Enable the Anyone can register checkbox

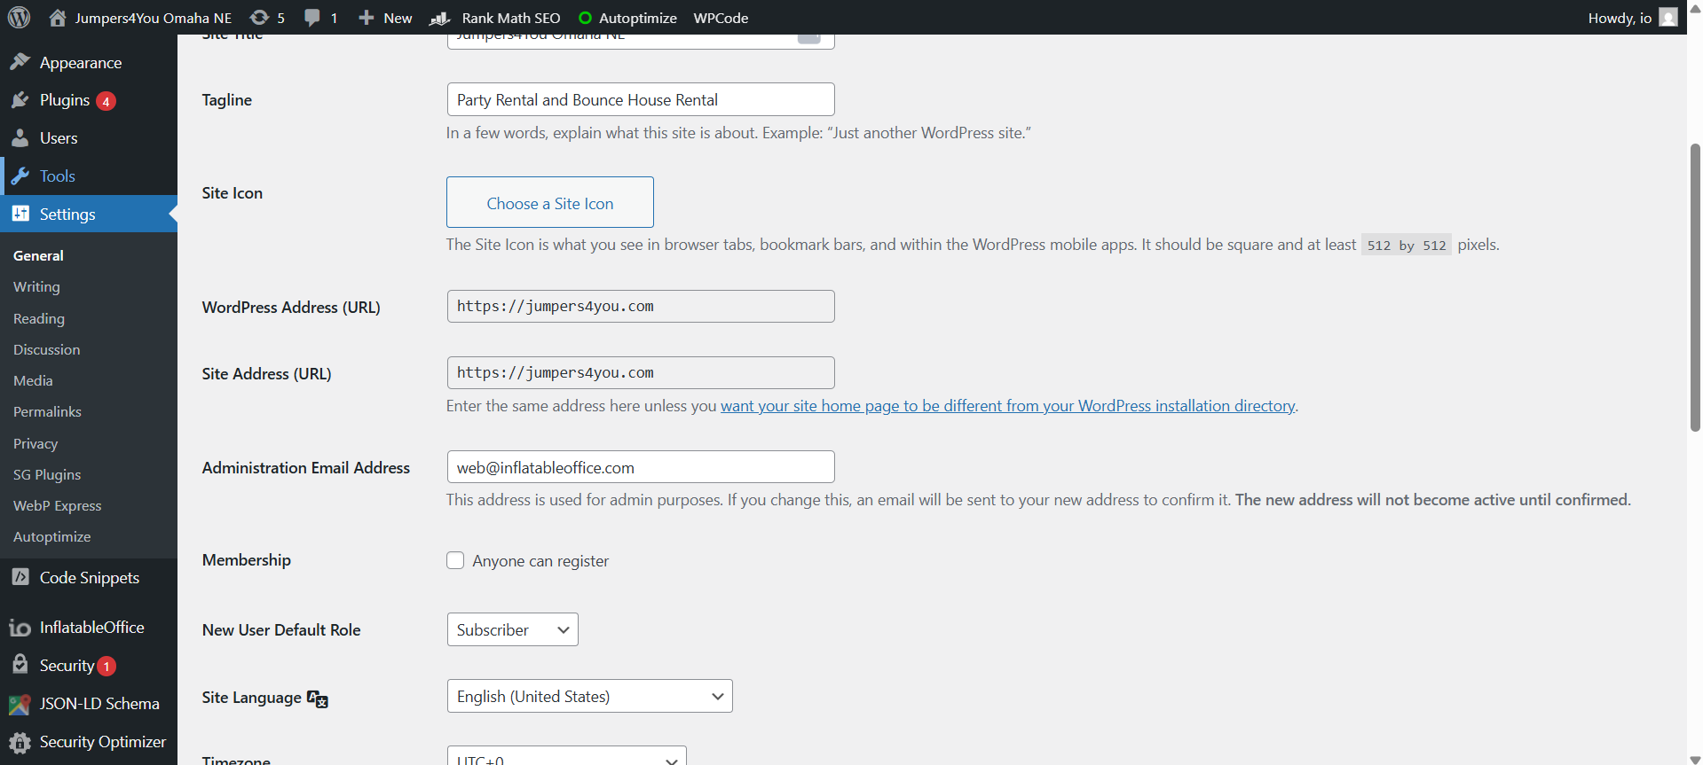pos(455,560)
